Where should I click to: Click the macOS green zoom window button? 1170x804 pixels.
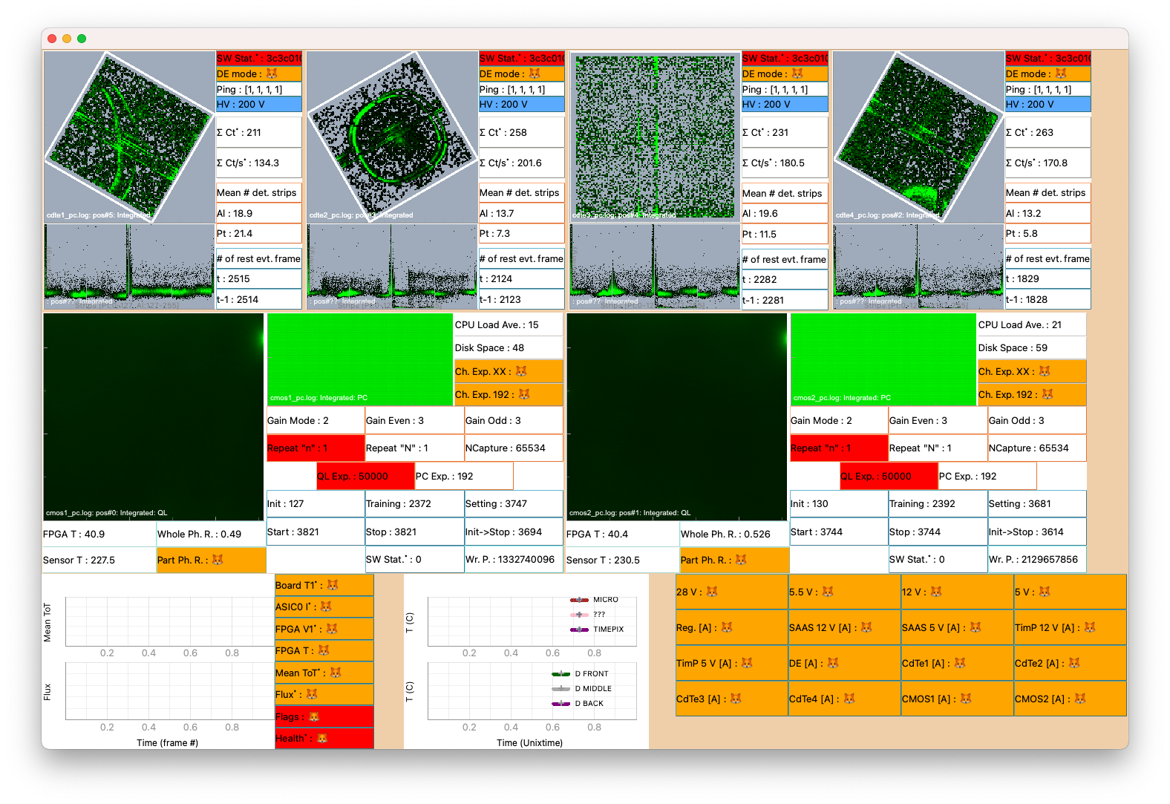click(x=82, y=39)
